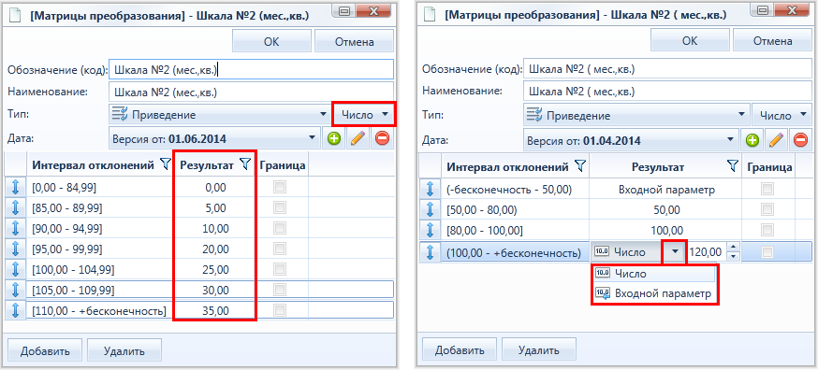Toggle Граница checkbox for row [0,00 - 84,99]

(x=280, y=188)
